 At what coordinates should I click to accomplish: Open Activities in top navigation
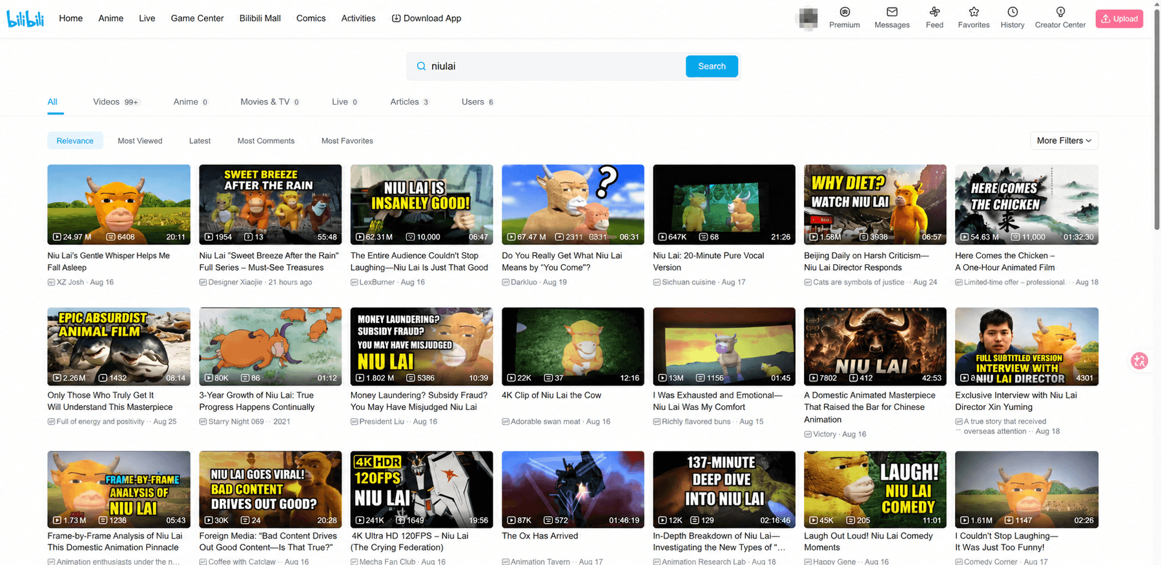click(x=358, y=18)
